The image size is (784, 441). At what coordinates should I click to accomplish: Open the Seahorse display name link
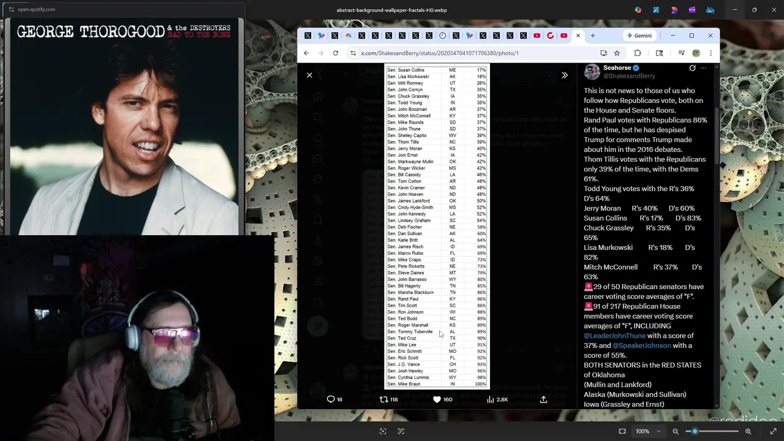(617, 67)
